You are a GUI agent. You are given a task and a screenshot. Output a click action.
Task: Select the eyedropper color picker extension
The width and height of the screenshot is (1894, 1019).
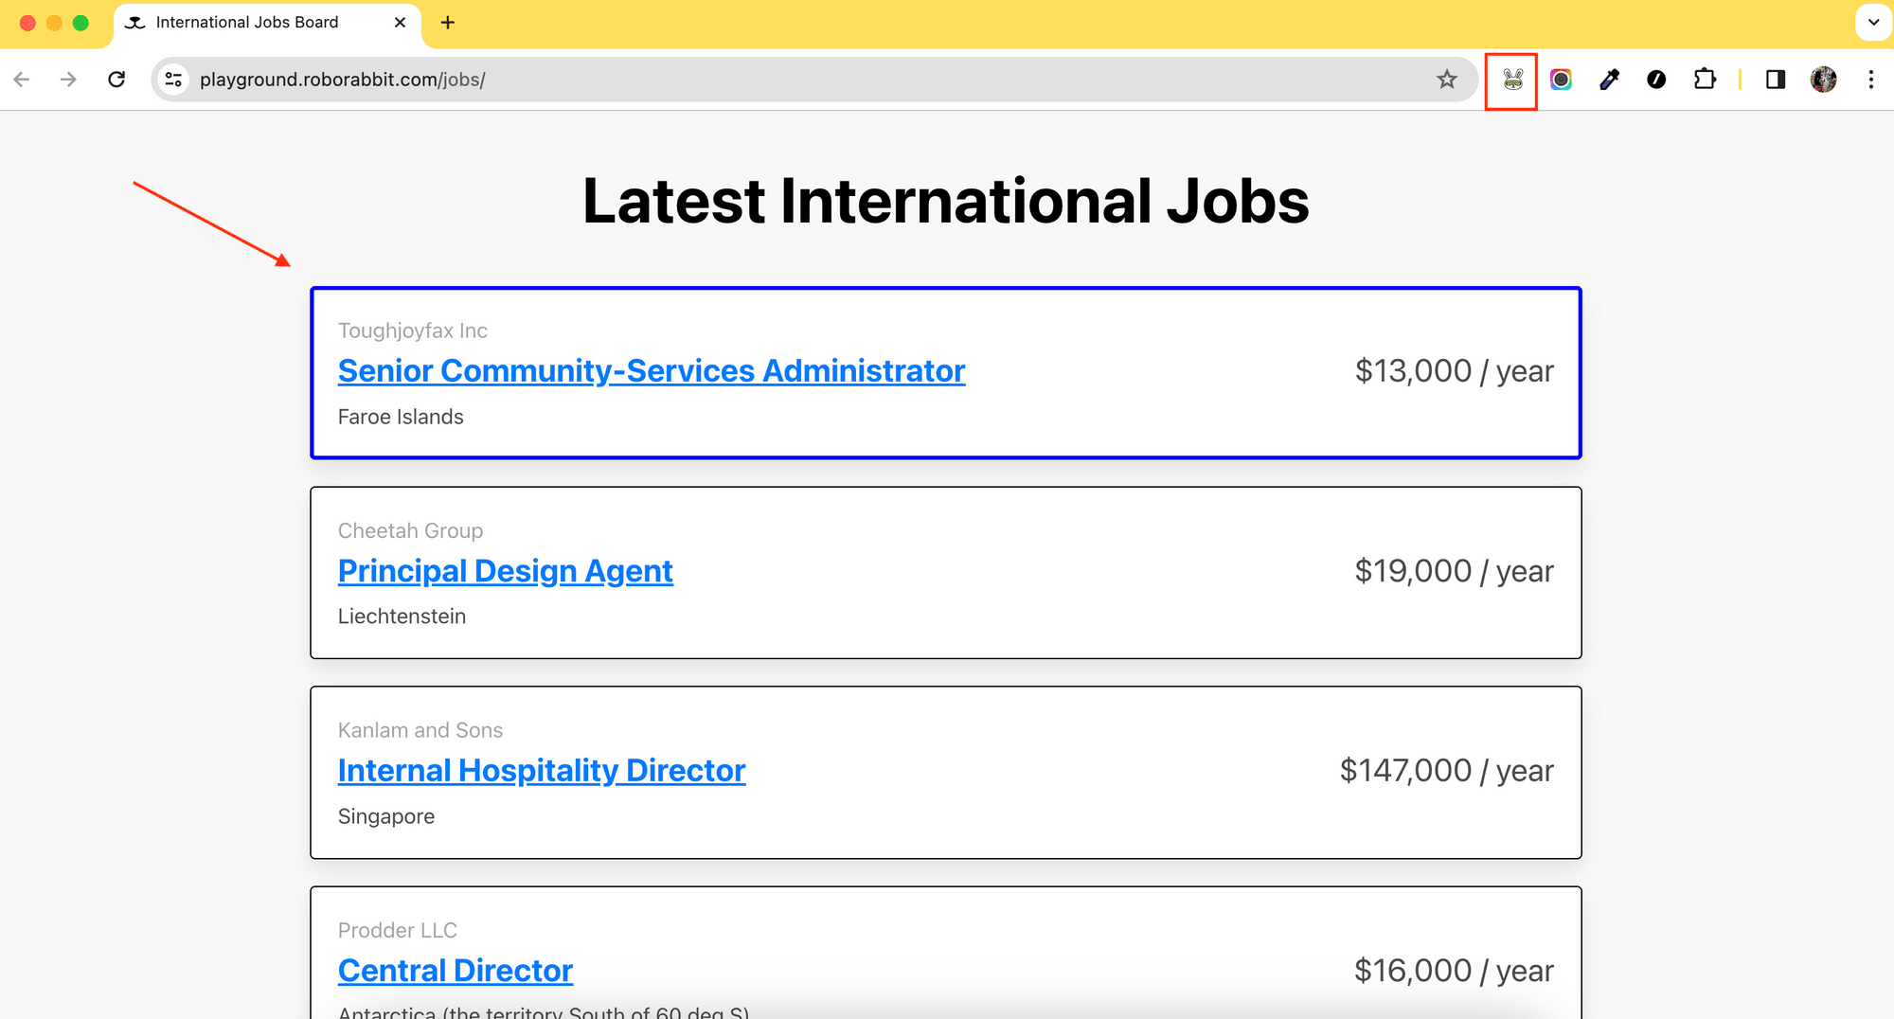[1609, 80]
